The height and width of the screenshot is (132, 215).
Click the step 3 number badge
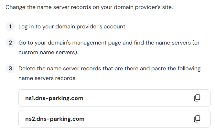coord(11,68)
